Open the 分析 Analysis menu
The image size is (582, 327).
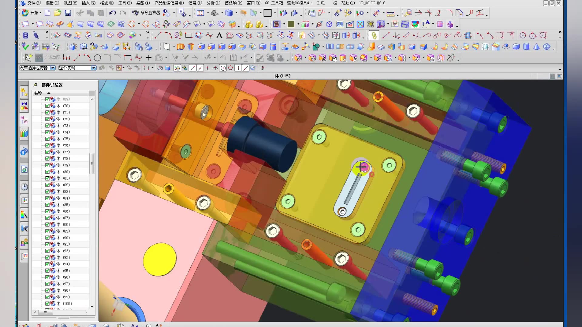(213, 3)
